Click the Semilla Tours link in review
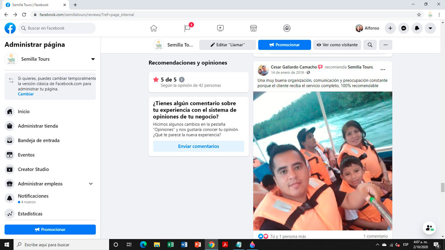Screen dimensions: 445x250 click(x=360, y=67)
